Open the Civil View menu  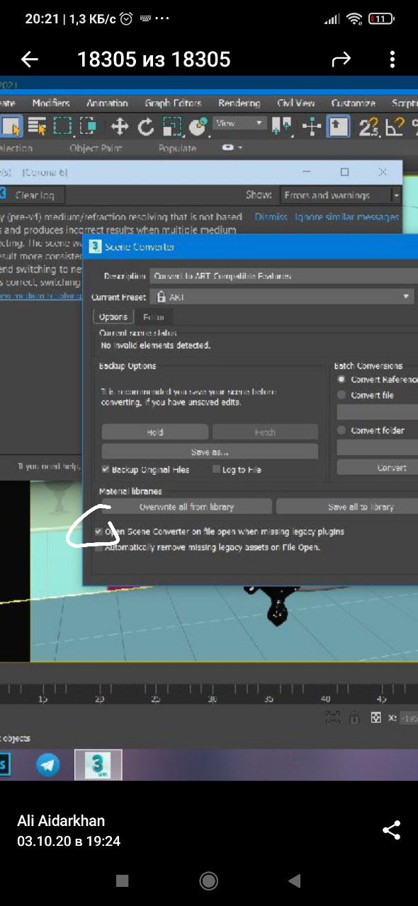pyautogui.click(x=296, y=103)
